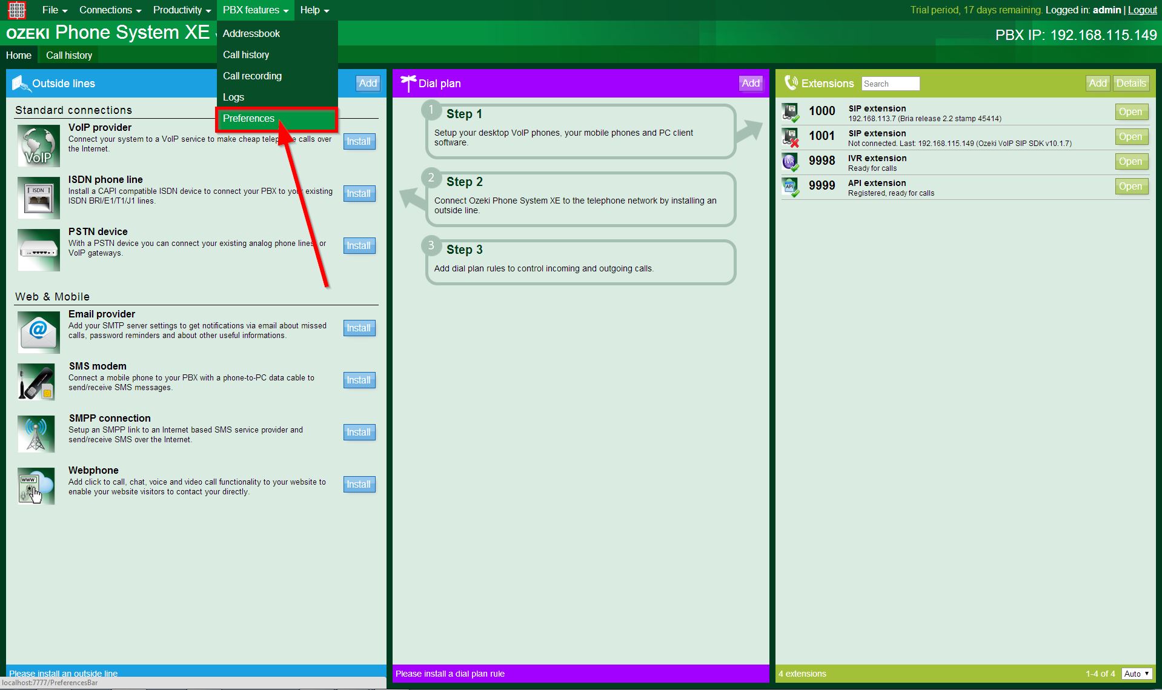
Task: Click the 'Standard connections' heading
Action: click(x=73, y=110)
